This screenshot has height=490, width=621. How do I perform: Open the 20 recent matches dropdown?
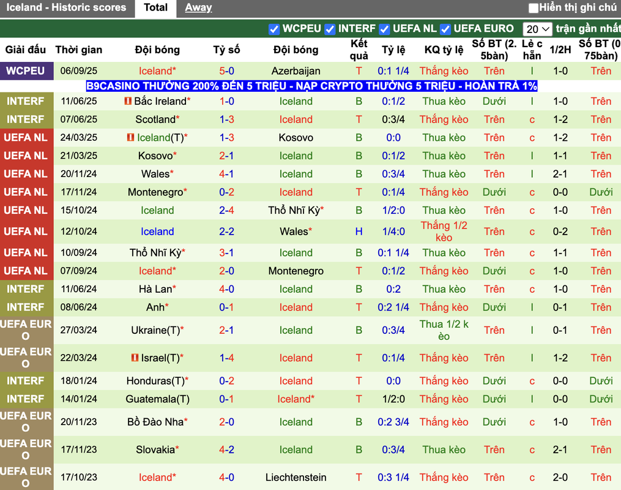537,29
